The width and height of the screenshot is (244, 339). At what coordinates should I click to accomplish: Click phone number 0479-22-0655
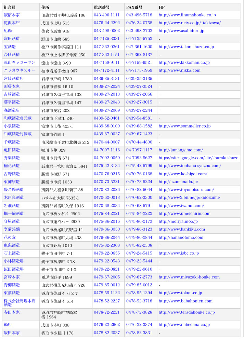107,253
